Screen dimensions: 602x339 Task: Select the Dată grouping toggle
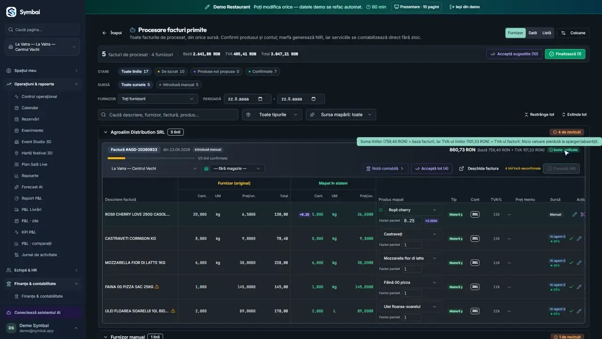532,33
